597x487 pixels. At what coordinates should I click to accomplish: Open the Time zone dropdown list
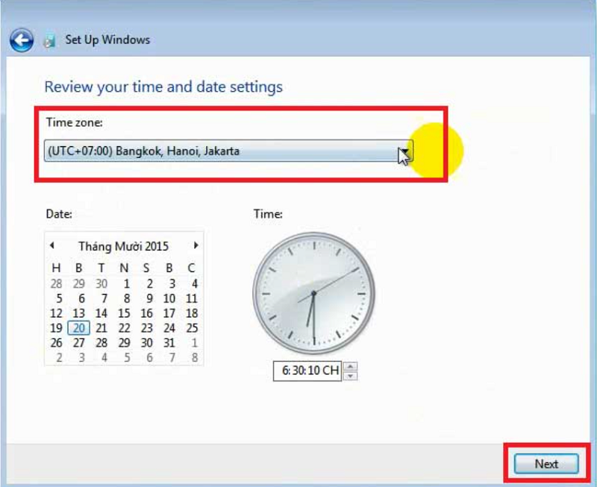(x=228, y=151)
